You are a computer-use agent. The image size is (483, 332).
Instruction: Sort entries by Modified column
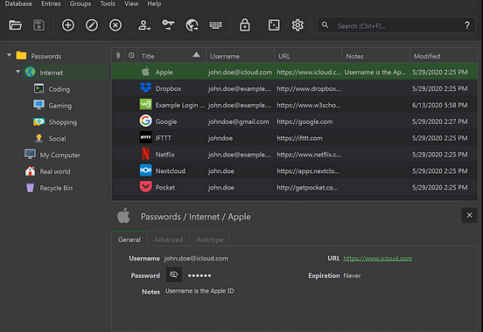click(444, 56)
